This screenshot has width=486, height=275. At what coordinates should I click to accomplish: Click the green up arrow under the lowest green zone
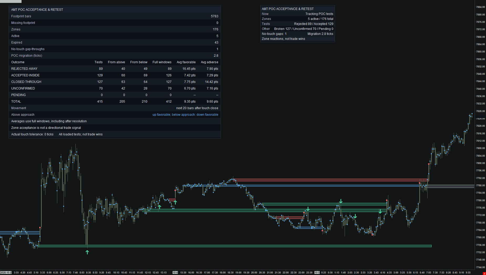coord(87,252)
